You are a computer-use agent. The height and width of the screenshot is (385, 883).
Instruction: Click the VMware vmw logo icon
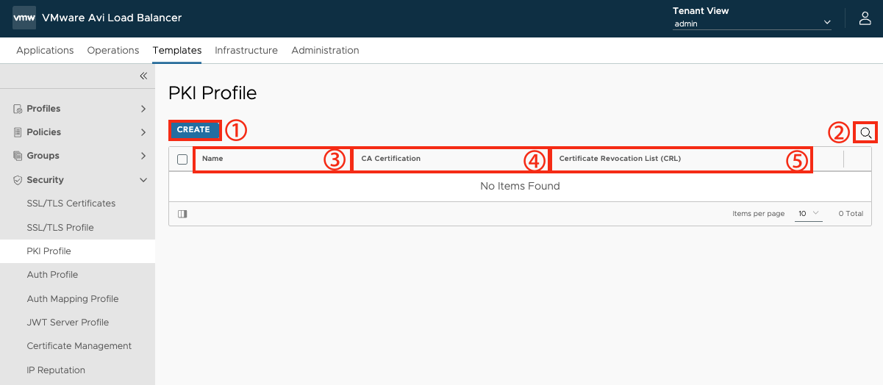click(x=24, y=18)
